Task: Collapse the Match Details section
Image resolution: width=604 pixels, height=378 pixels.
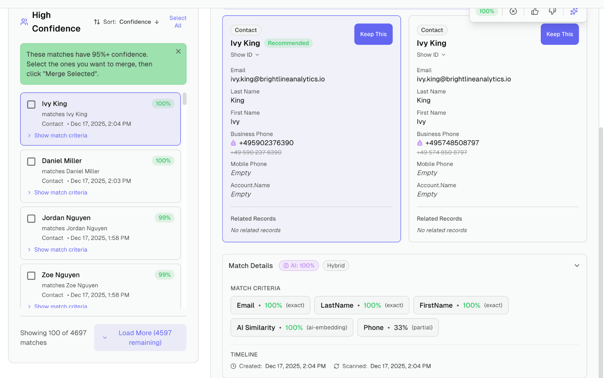Action: 577,266
